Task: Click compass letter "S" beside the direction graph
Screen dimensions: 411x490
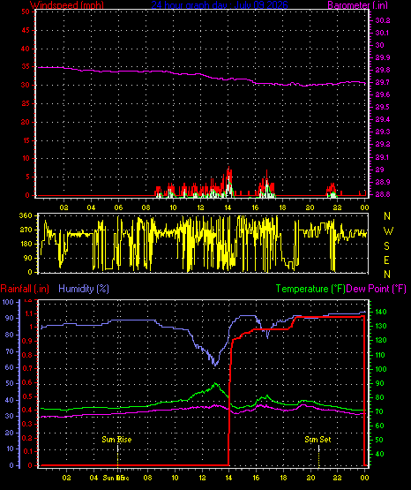Action: 387,246
